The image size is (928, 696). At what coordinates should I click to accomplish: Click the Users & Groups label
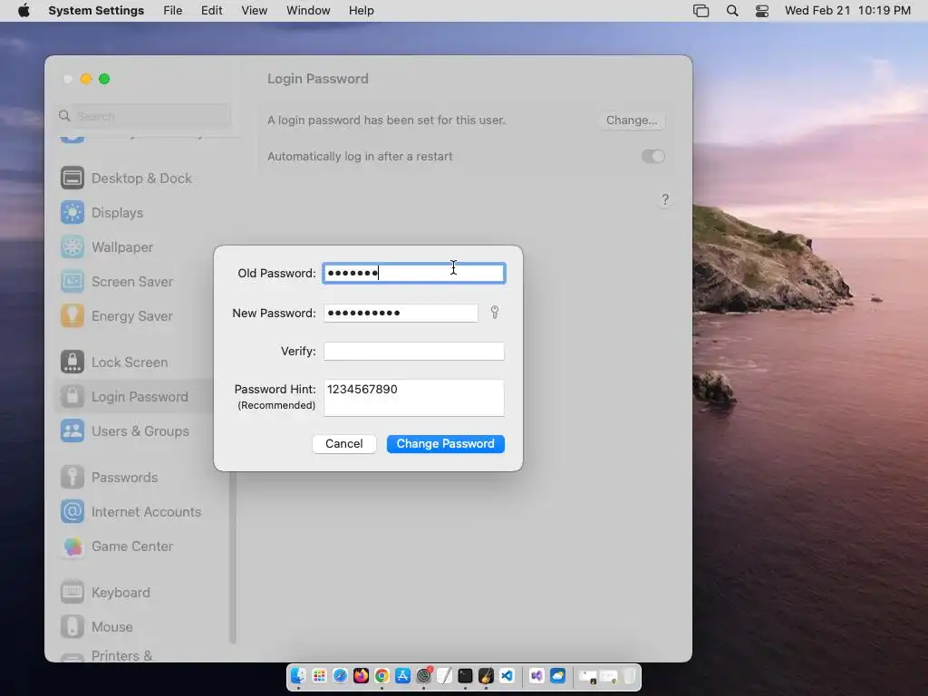click(x=140, y=430)
